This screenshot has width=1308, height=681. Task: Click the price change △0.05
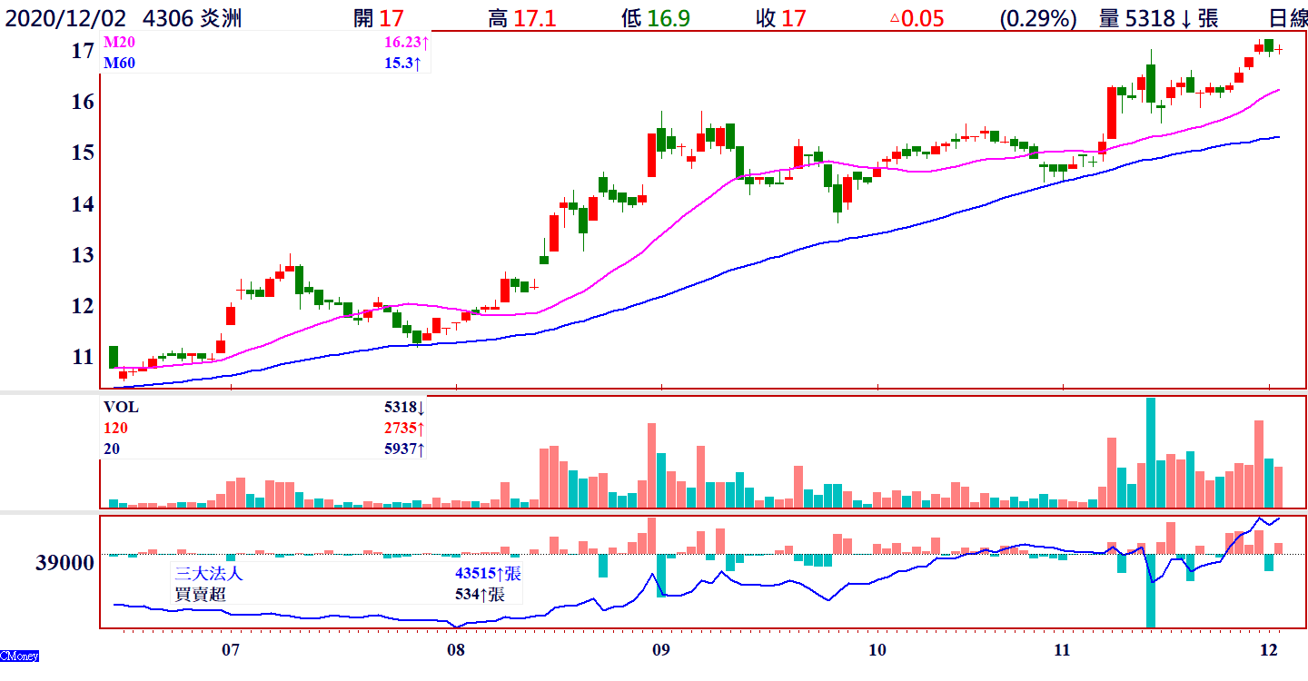pos(916,17)
